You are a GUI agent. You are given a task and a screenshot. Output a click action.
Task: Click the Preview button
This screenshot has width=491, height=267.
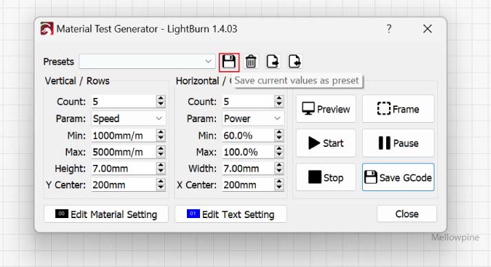coord(326,109)
